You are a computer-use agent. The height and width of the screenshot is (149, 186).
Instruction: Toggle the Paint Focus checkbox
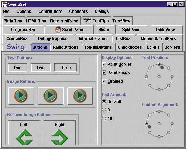click(104, 73)
